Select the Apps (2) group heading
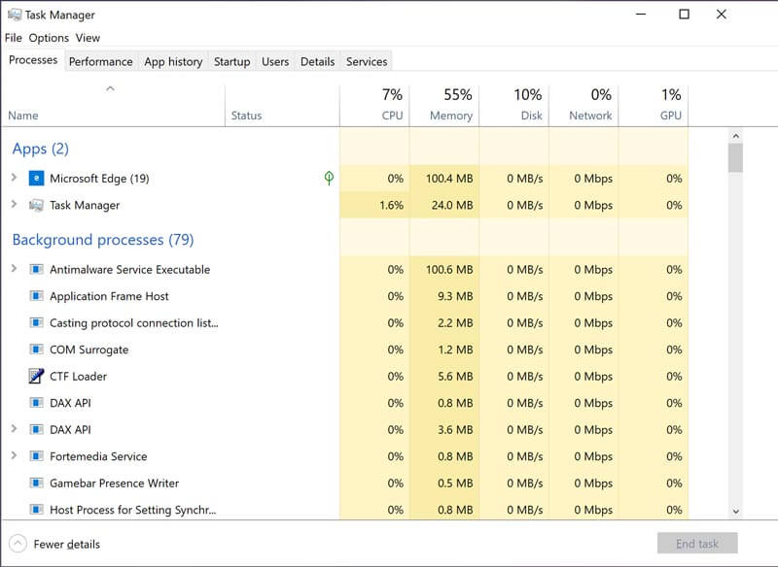Screen dimensions: 778x567 (41, 149)
